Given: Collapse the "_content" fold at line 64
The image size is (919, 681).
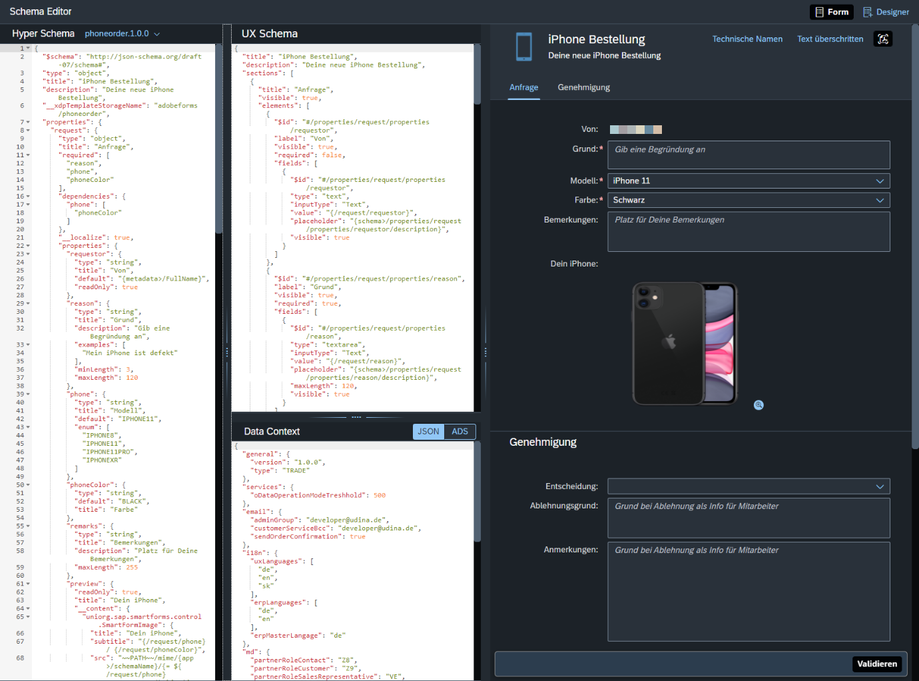Looking at the screenshot, I should [x=28, y=608].
